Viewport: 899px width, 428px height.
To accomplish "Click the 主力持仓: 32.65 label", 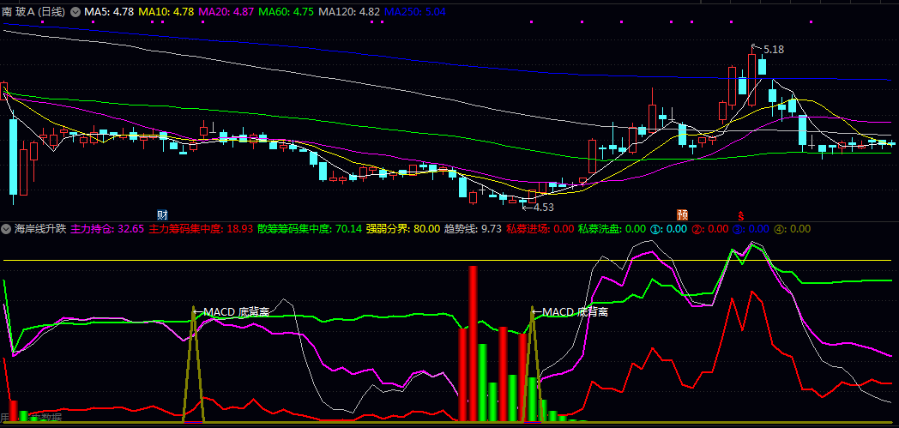I will pyautogui.click(x=107, y=229).
